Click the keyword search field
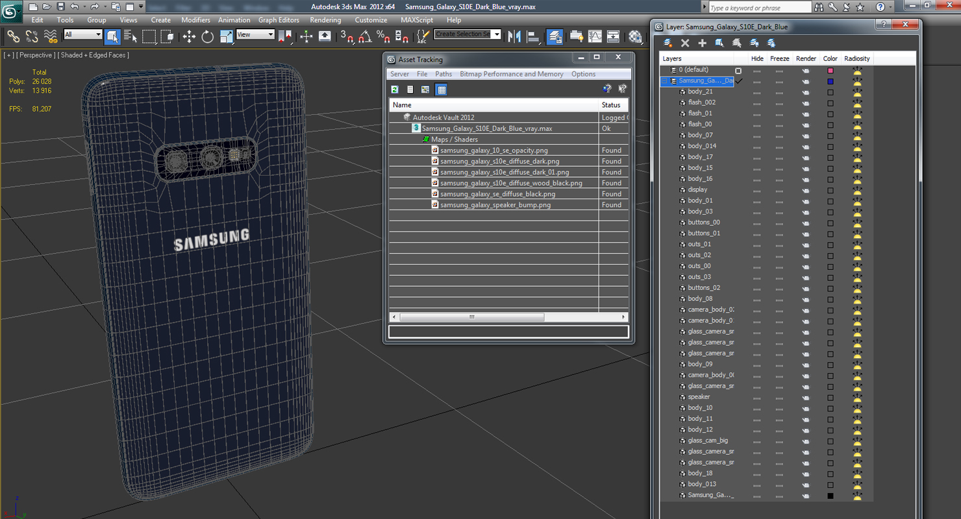961x519 pixels. [x=760, y=7]
